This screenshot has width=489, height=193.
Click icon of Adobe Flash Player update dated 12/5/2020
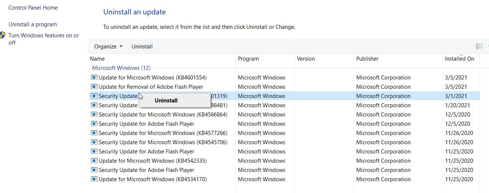94,124
